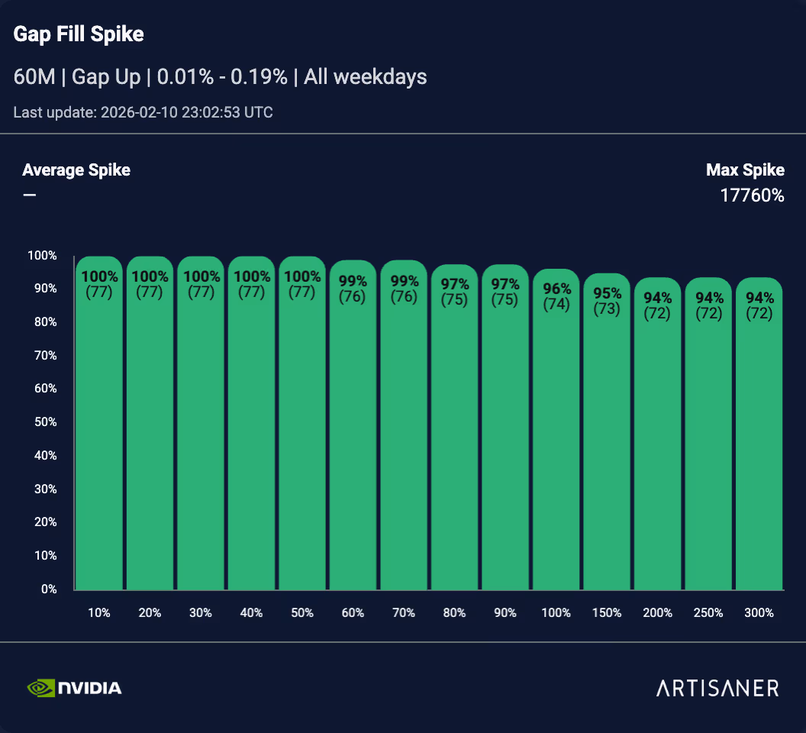Screen dimensions: 806x733
Task: Click the bar above the 10% label
Action: (99, 423)
